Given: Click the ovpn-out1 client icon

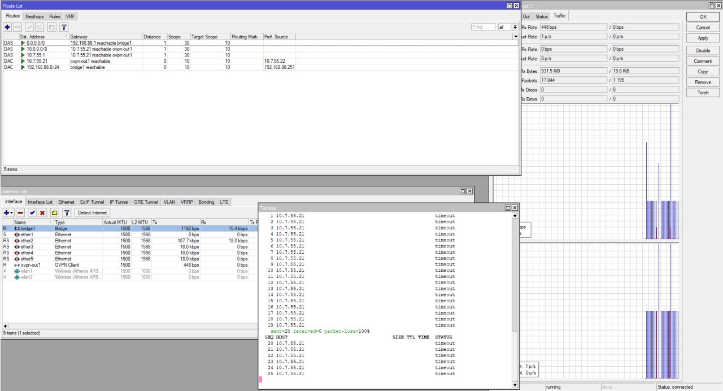Looking at the screenshot, I should point(17,265).
